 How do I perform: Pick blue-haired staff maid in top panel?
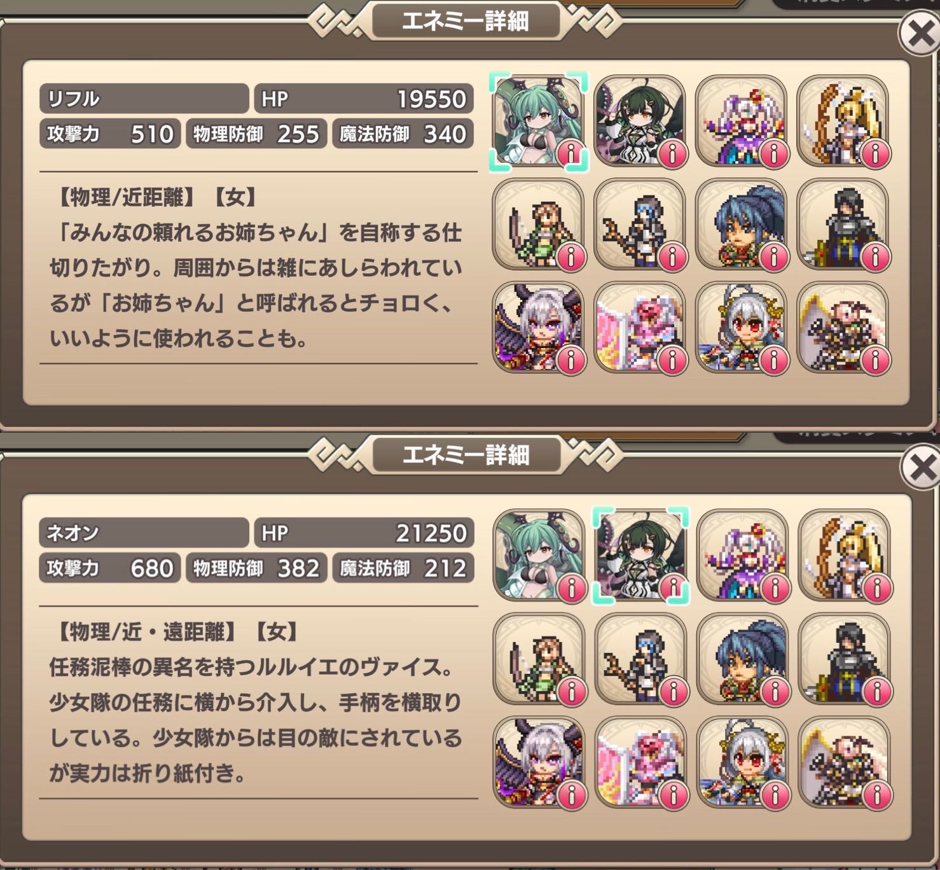coord(640,225)
